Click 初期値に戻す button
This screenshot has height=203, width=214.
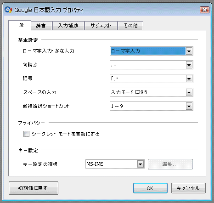pyautogui.click(x=34, y=188)
